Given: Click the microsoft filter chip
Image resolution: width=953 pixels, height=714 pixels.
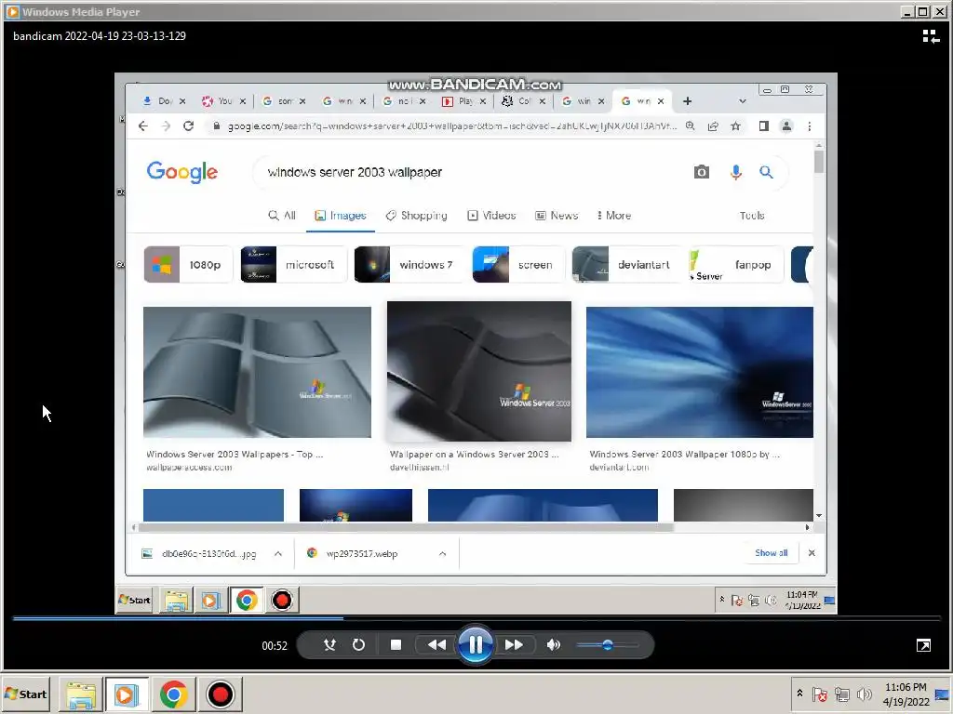Looking at the screenshot, I should pos(293,265).
